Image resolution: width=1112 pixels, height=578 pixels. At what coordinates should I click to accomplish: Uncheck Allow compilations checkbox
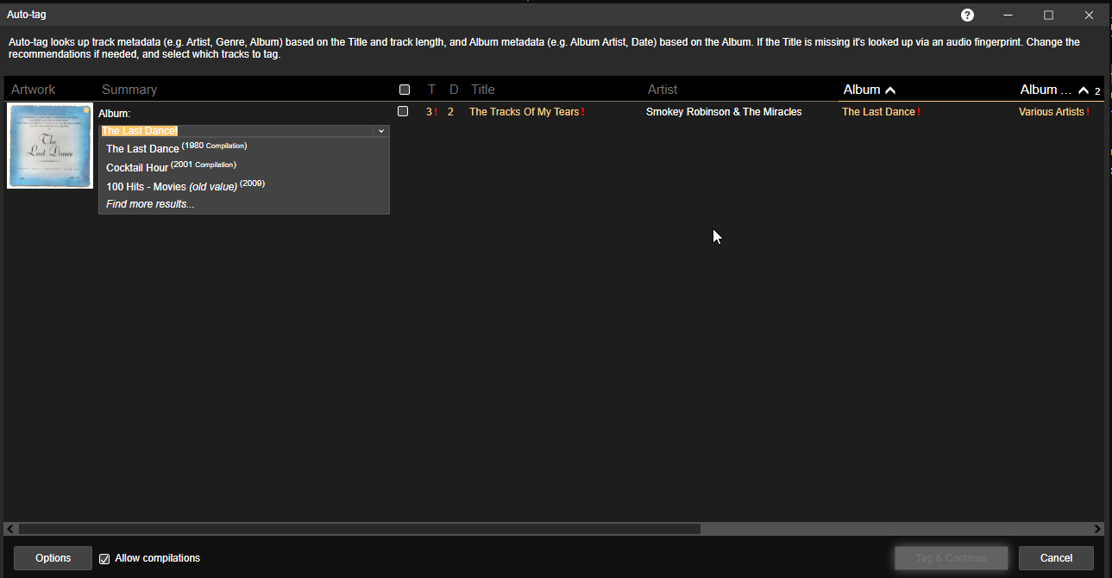[x=105, y=559]
